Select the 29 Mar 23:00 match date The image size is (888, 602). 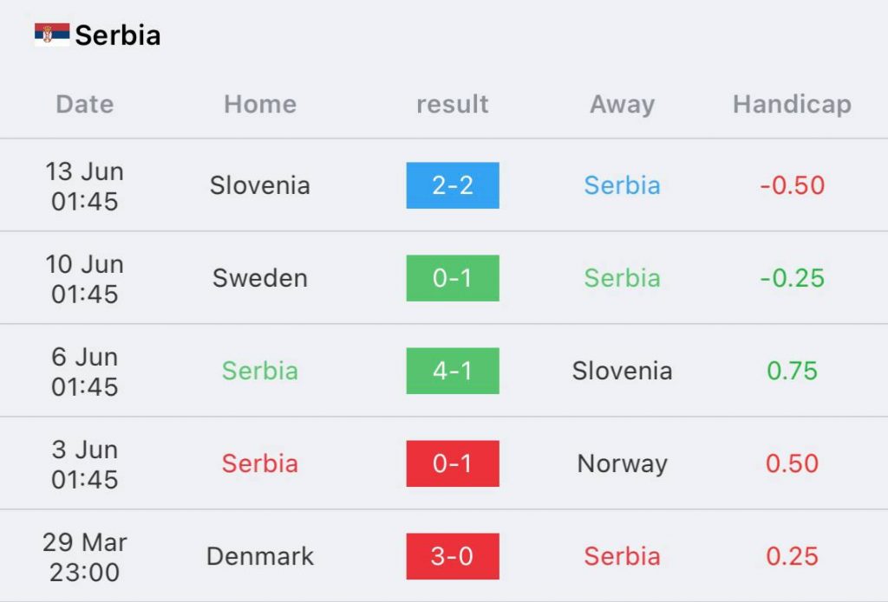point(85,557)
